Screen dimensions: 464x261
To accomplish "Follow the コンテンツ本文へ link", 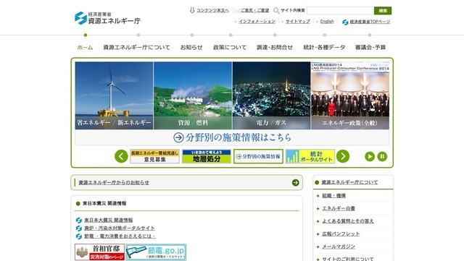I will coord(212,10).
